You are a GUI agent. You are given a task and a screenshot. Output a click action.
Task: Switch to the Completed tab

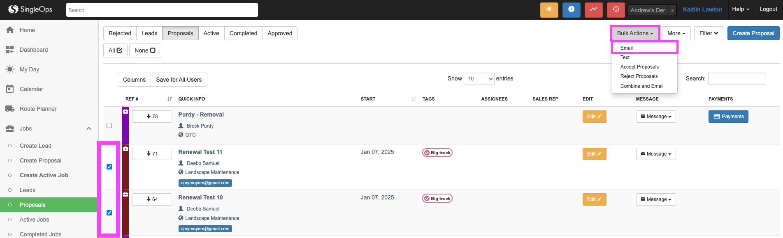pos(243,33)
